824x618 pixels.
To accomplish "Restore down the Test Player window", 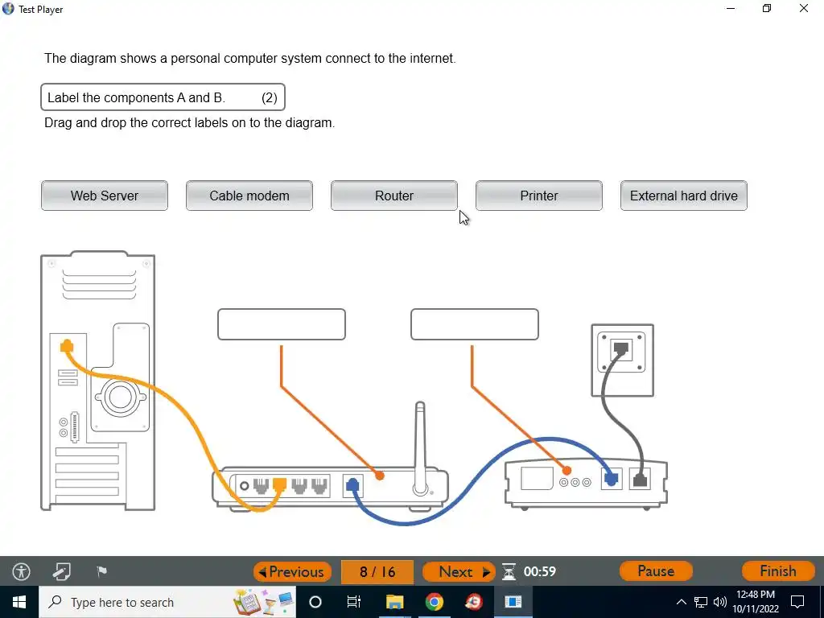I will click(x=767, y=8).
